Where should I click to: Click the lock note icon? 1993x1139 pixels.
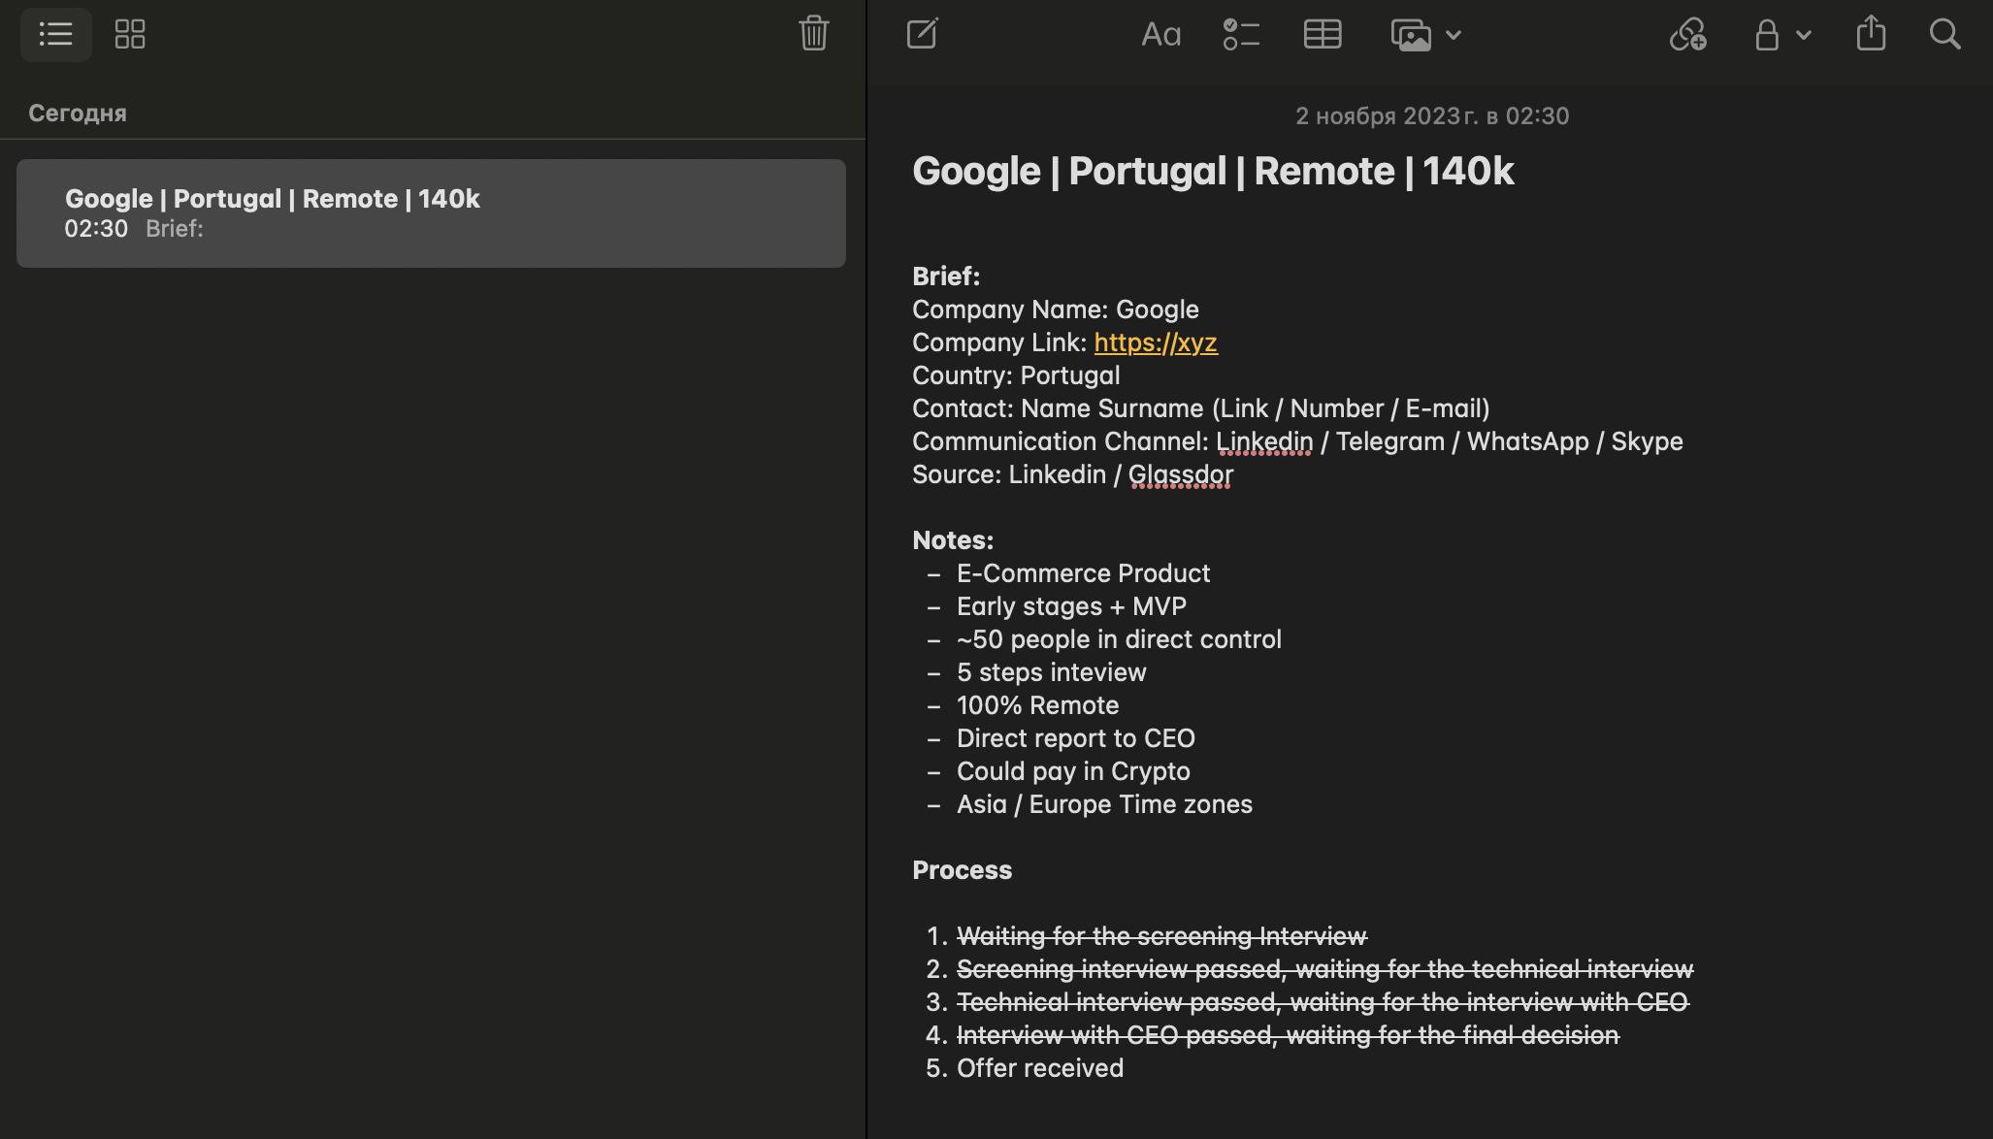point(1767,35)
